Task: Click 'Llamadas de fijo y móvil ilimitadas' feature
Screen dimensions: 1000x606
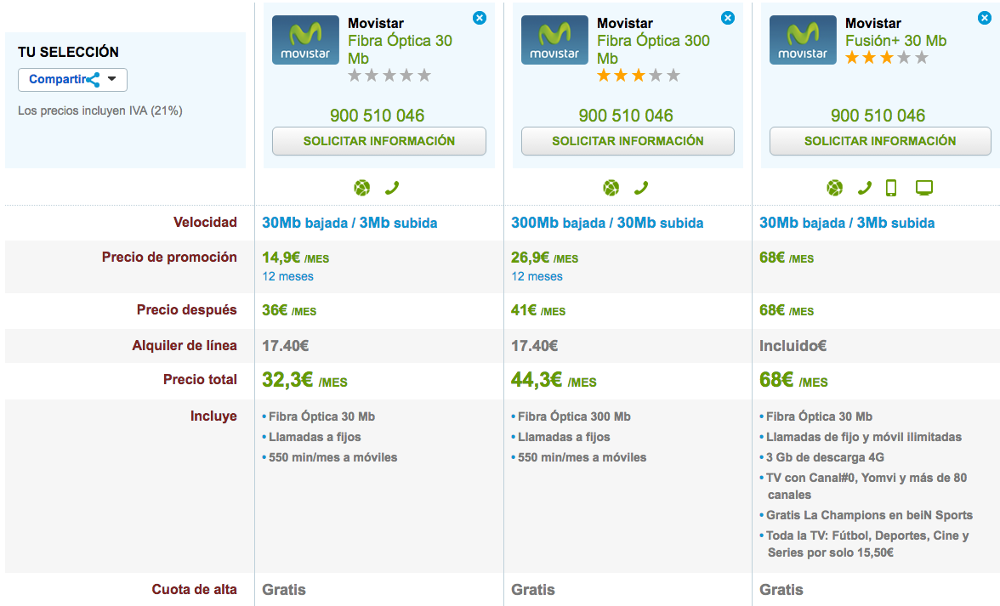Action: pyautogui.click(x=864, y=437)
